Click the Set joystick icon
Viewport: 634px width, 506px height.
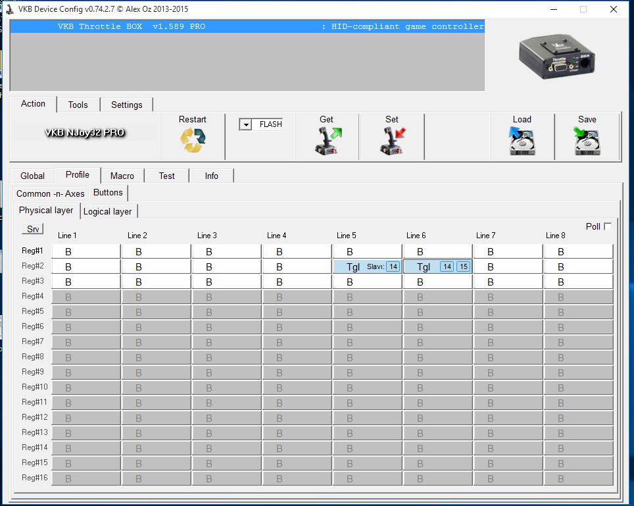point(393,140)
